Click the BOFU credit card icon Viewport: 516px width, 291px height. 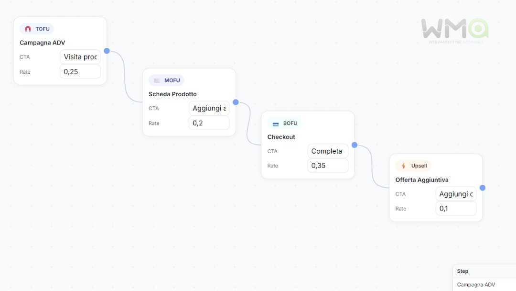276,123
